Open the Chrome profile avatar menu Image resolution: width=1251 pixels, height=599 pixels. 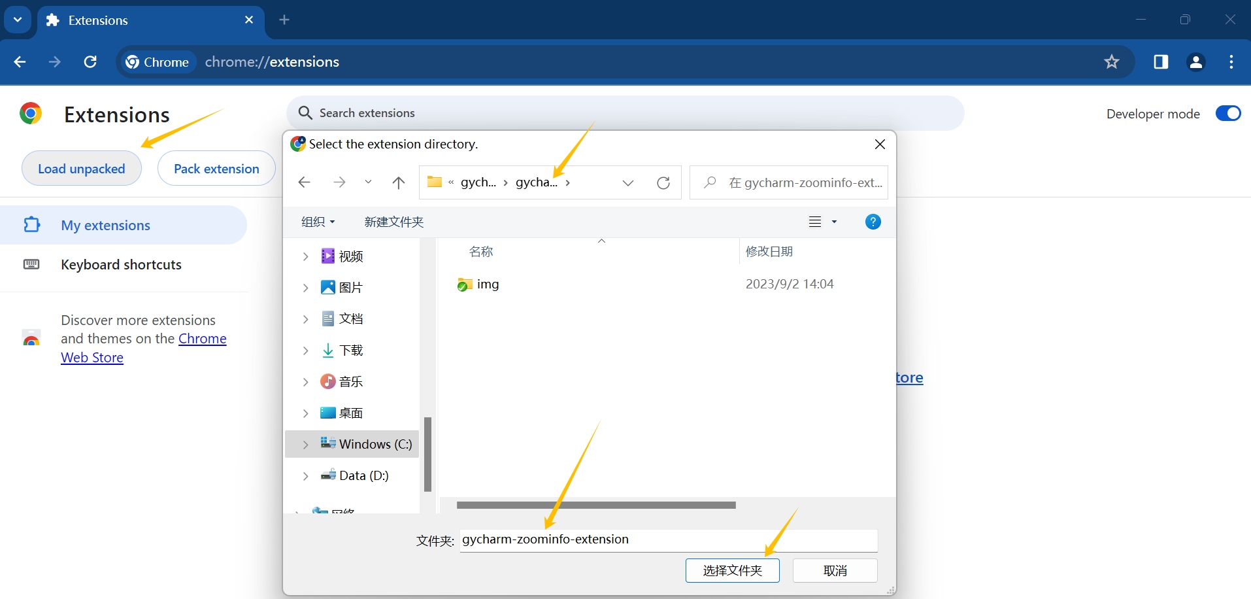tap(1195, 62)
